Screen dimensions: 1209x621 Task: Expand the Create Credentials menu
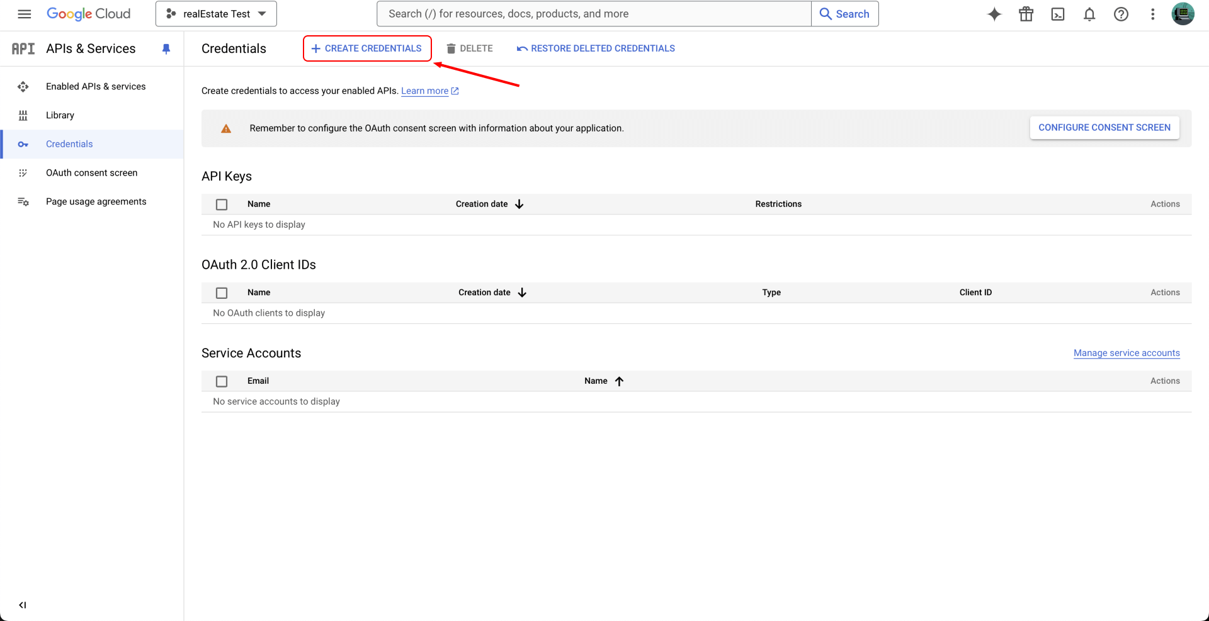click(x=367, y=48)
